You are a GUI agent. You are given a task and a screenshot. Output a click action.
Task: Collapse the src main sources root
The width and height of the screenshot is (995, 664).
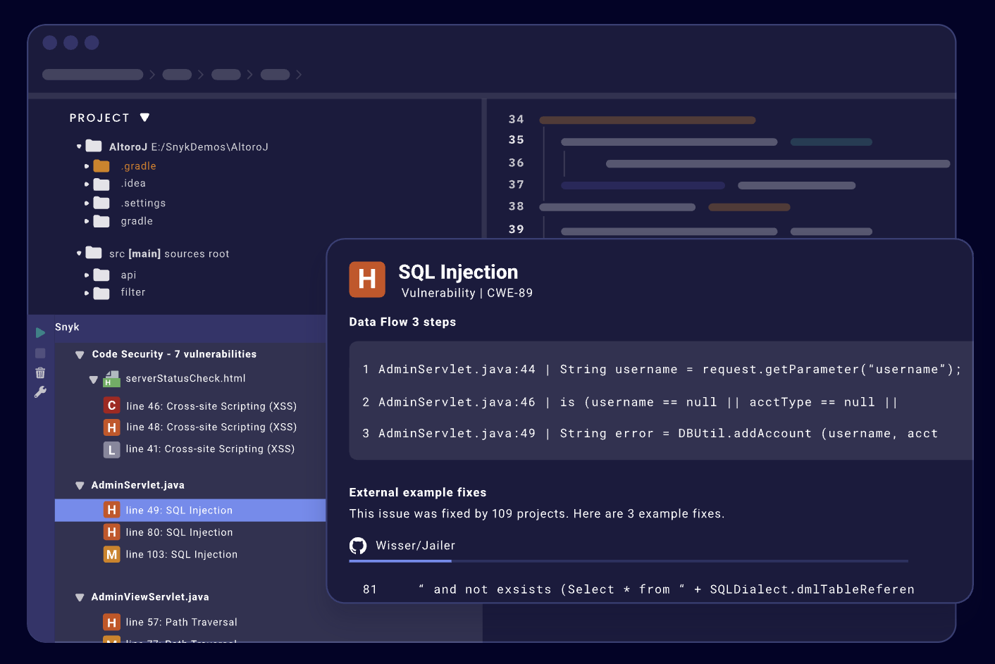pos(79,253)
